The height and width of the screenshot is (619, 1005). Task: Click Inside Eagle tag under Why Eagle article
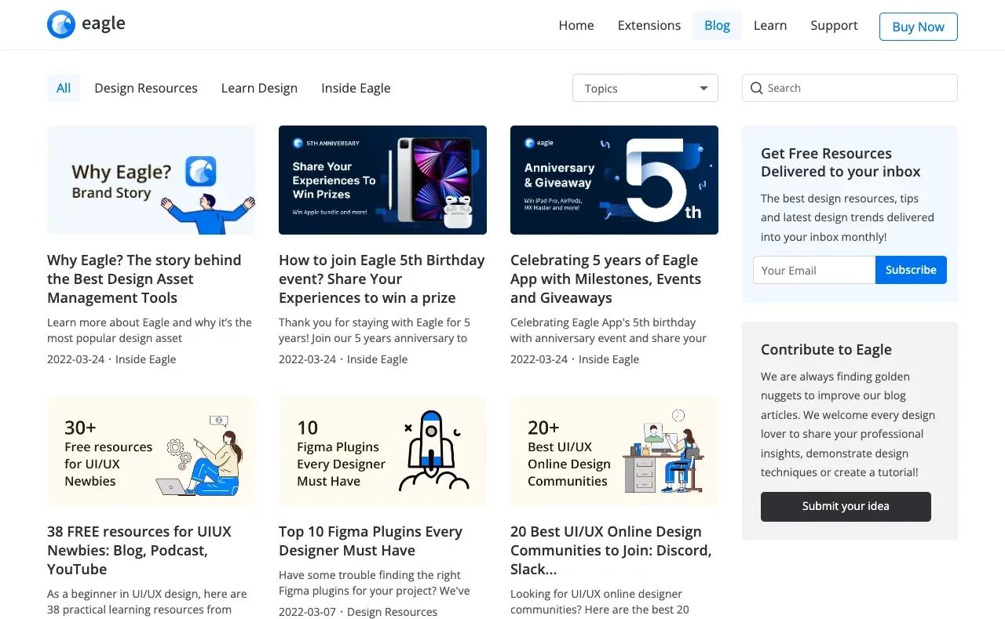[146, 359]
